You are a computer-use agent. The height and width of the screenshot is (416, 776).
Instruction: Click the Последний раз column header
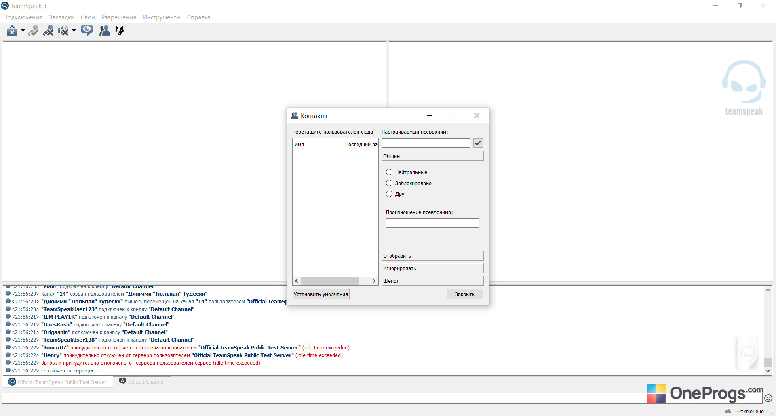(361, 144)
